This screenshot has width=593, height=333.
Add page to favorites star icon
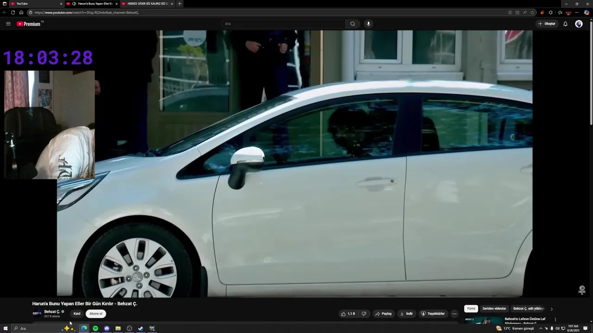pos(532,12)
